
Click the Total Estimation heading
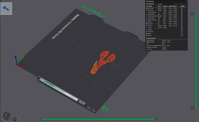click(151, 38)
